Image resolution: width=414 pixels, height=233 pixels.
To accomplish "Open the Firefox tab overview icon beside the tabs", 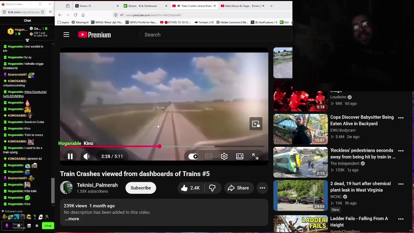I will tap(68, 6).
